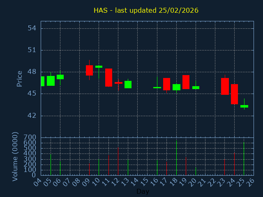Select the small green candlestick on day 25
The width and height of the screenshot is (263, 197).
coord(244,106)
